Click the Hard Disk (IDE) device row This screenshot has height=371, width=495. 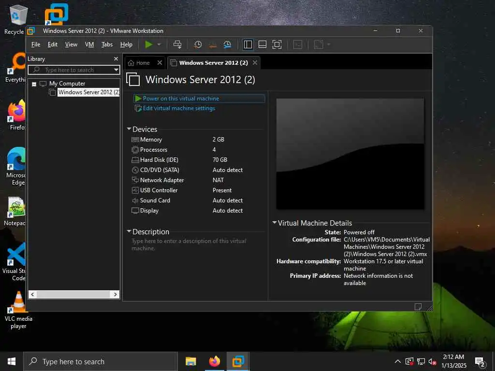pyautogui.click(x=197, y=159)
